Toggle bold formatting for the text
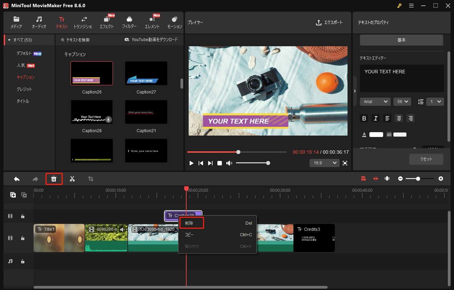The height and width of the screenshot is (290, 454). [x=364, y=118]
